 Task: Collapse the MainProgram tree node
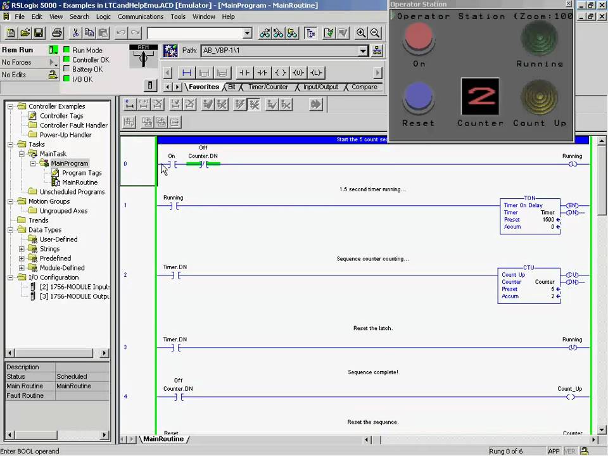coord(33,163)
